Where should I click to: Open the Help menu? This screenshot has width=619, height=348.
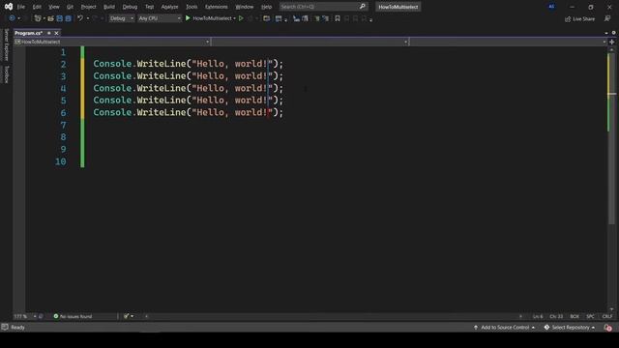pyautogui.click(x=267, y=7)
